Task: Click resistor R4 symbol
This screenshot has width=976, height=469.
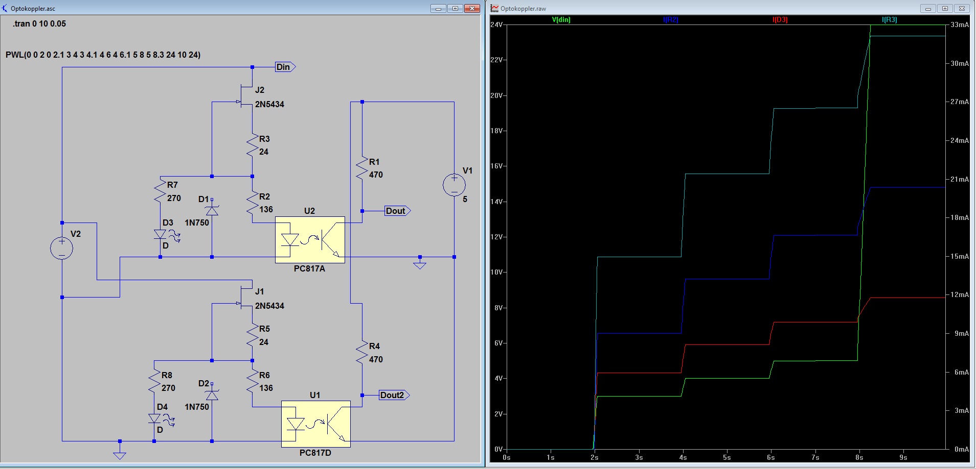Action: pyautogui.click(x=362, y=353)
